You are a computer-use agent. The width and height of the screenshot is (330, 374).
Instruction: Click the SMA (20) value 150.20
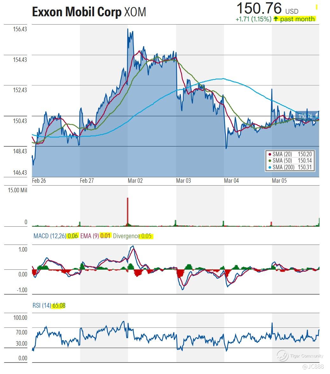(305, 154)
